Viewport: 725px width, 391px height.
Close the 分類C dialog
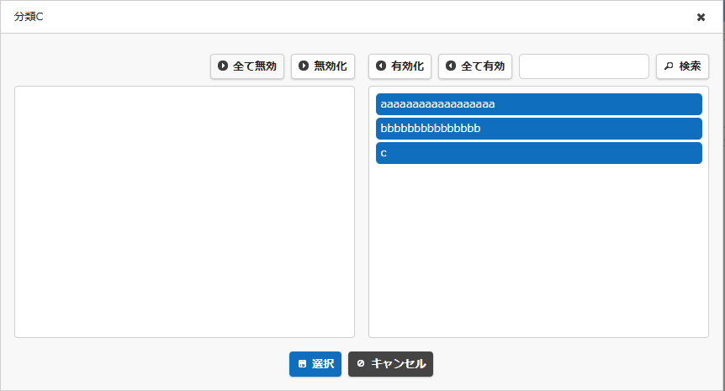coord(701,17)
